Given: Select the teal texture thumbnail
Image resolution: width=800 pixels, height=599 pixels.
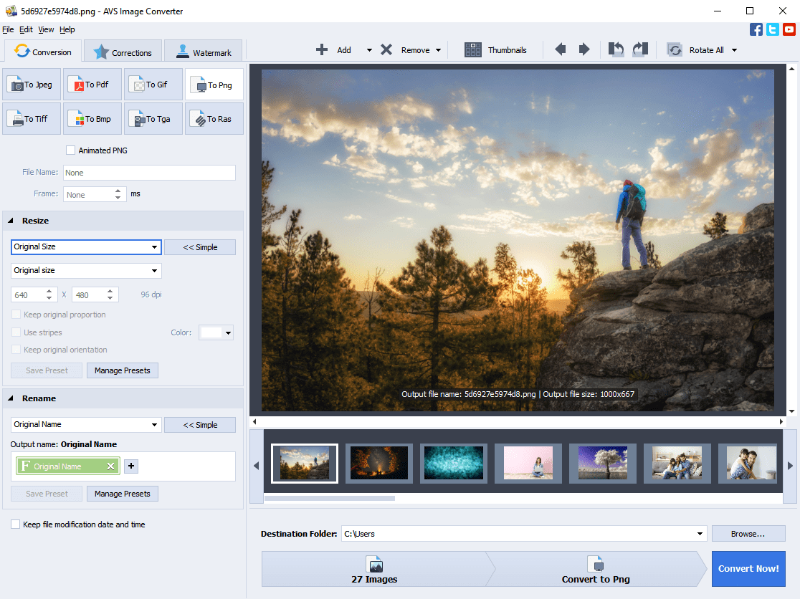Looking at the screenshot, I should click(x=454, y=463).
